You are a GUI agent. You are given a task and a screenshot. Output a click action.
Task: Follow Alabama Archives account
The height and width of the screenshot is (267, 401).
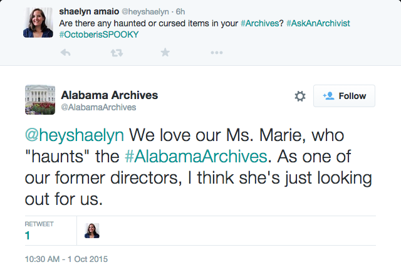point(344,96)
